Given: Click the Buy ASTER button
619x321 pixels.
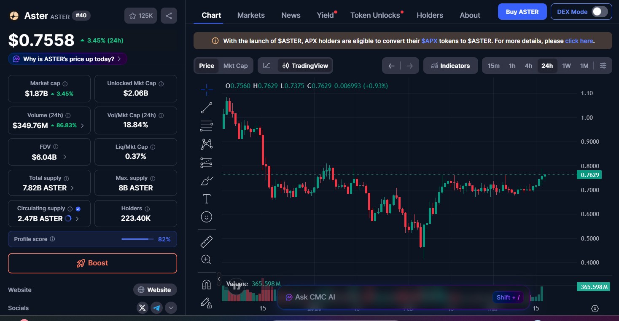Looking at the screenshot, I should [522, 11].
